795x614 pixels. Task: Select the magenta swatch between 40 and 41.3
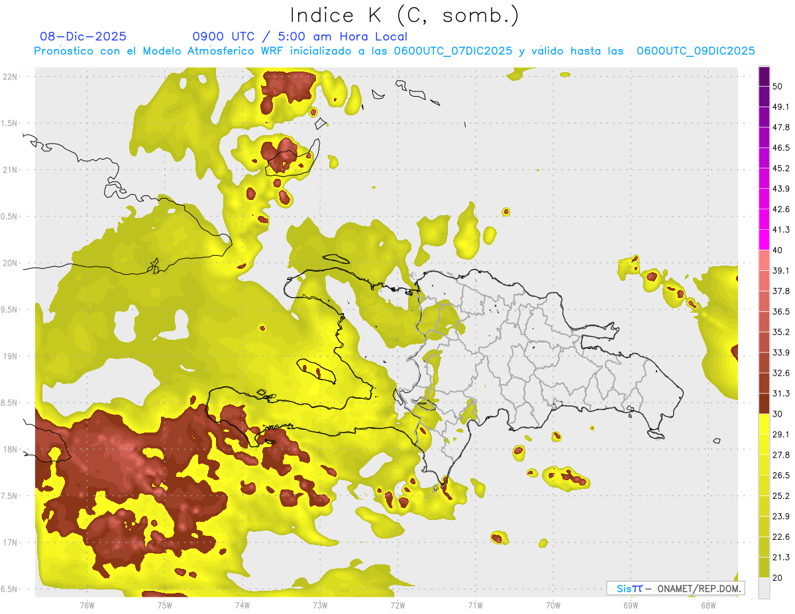[x=764, y=240]
